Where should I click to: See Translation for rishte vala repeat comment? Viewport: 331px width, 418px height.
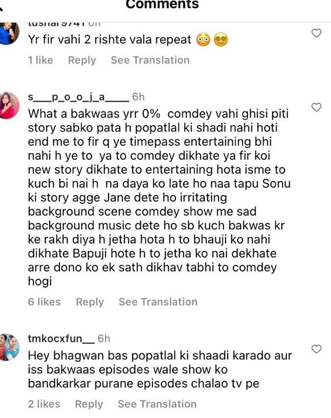[x=150, y=60]
